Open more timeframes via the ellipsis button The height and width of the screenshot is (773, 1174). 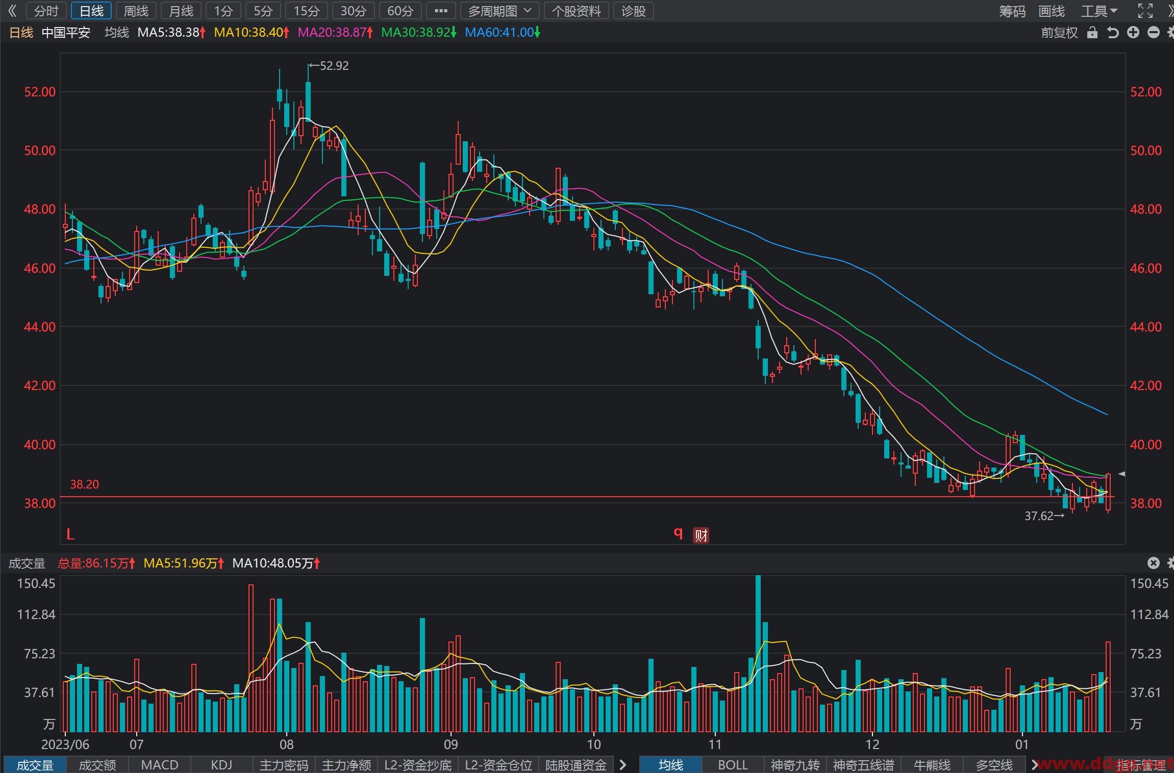(441, 11)
